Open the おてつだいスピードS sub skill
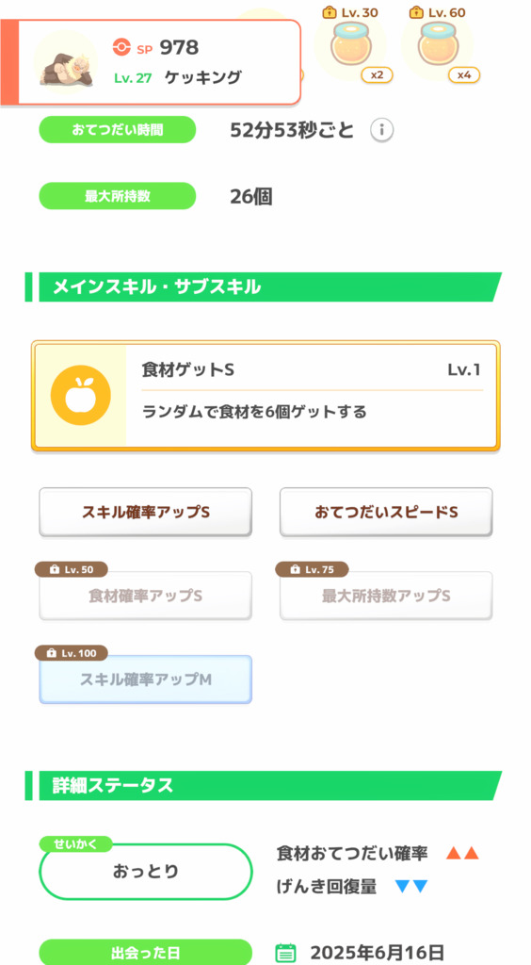 click(386, 512)
